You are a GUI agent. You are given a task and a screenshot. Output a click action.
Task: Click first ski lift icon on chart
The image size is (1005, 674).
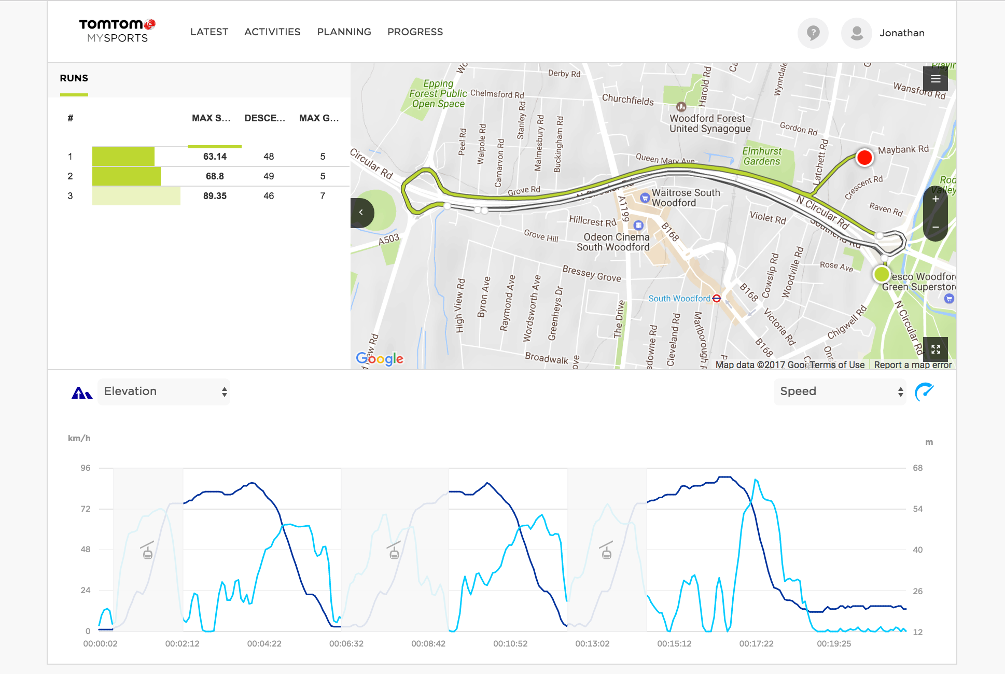(x=147, y=551)
